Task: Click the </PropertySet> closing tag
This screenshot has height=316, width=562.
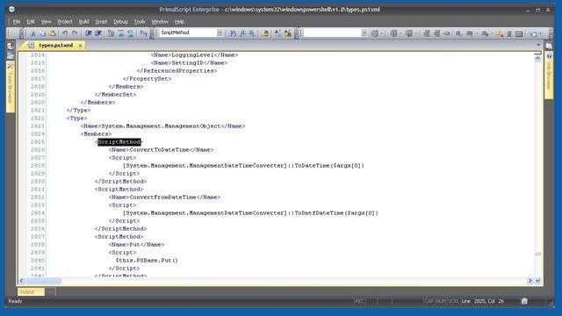Action: (147, 78)
